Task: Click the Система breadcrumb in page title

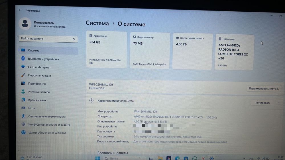Action: 97,23
